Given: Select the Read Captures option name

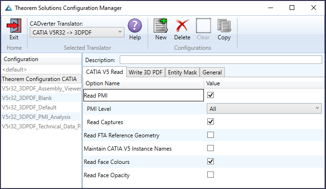Looking at the screenshot, I should pyautogui.click(x=105, y=122).
